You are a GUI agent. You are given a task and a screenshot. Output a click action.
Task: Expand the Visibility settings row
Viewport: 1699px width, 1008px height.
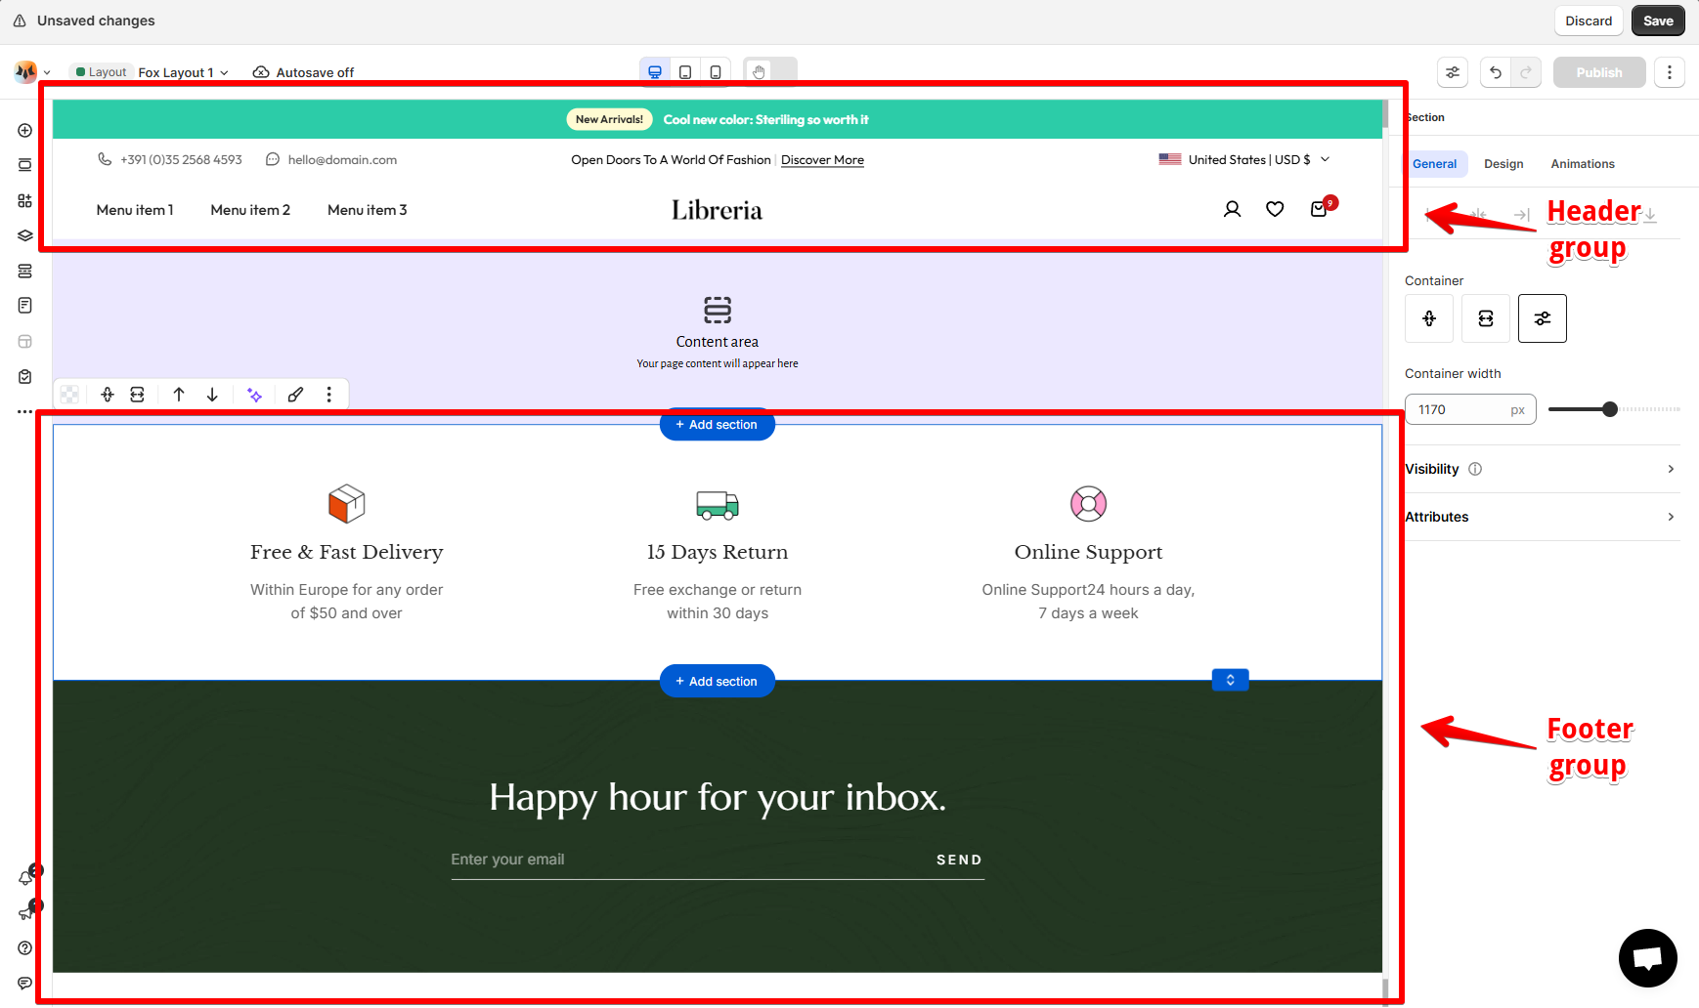(x=1543, y=469)
